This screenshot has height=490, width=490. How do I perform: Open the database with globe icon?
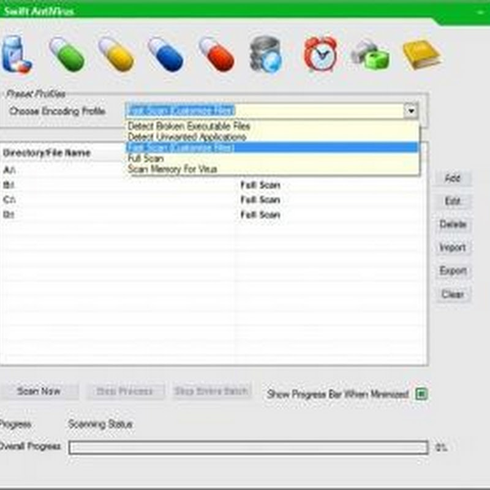pos(266,55)
